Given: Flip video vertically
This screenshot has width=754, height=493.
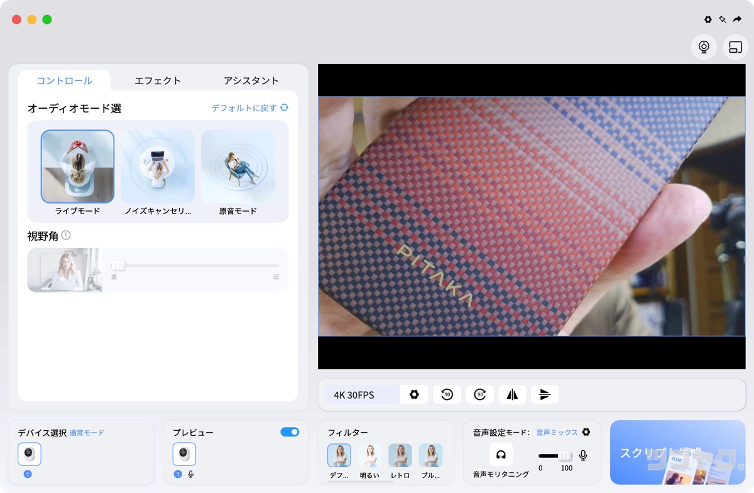Looking at the screenshot, I should pyautogui.click(x=545, y=394).
